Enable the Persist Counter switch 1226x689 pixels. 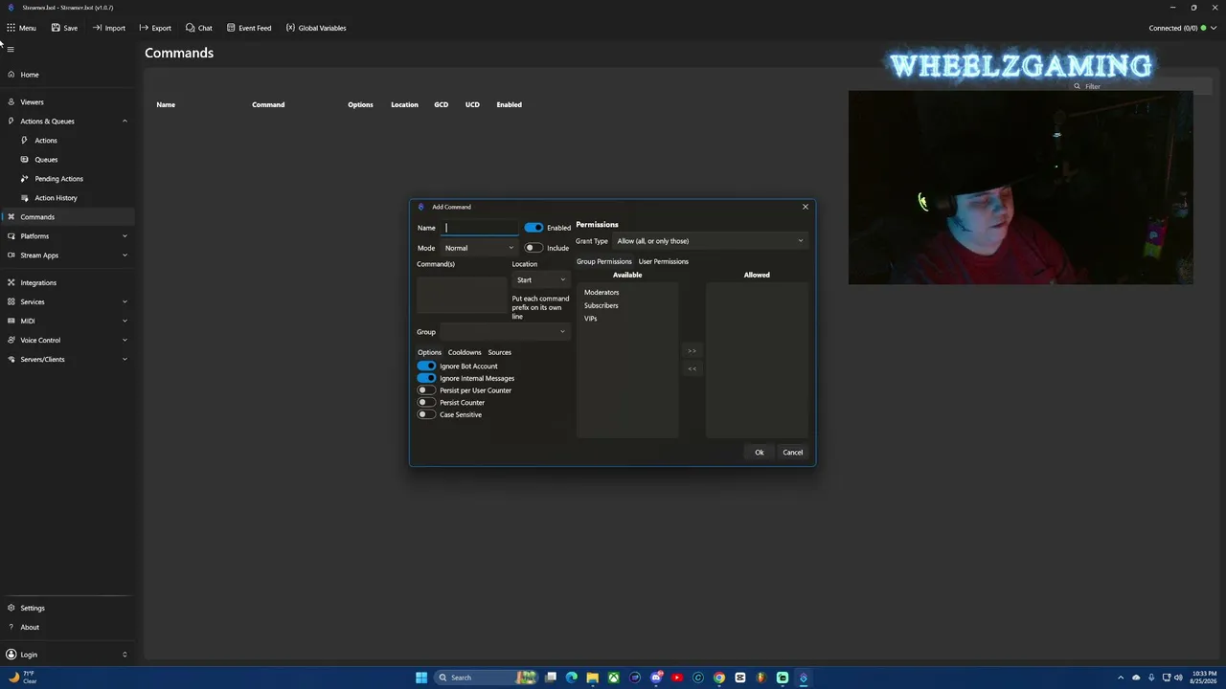coord(426,402)
